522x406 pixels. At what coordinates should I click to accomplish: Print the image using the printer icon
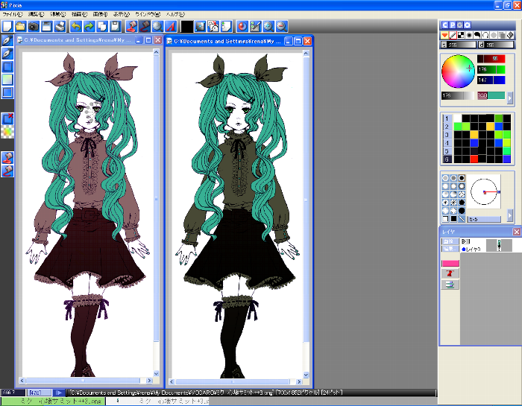(x=60, y=26)
